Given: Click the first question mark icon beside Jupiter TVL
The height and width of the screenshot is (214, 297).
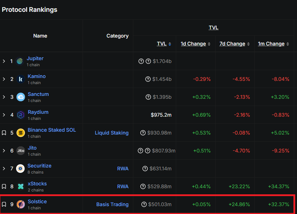Looking at the screenshot, I should [x=141, y=61].
